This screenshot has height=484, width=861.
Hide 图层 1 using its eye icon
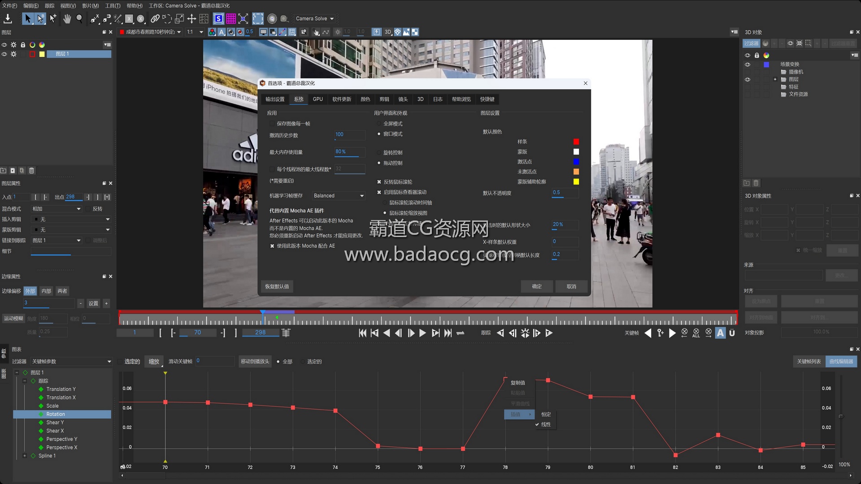click(4, 54)
